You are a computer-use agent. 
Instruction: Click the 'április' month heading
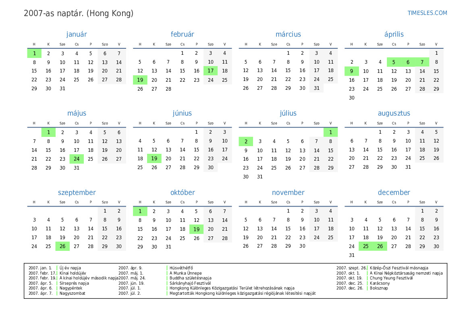394,34
